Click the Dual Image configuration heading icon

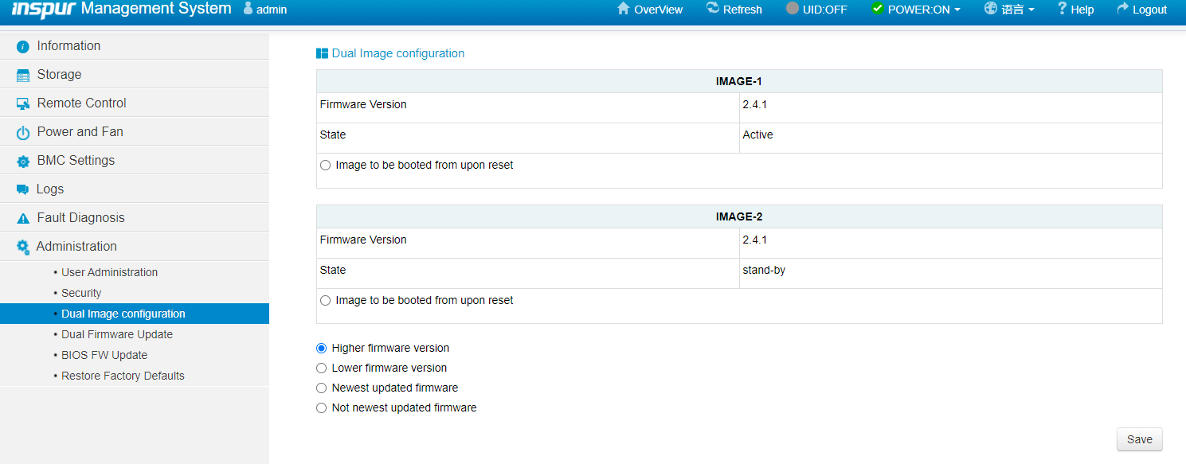point(322,53)
